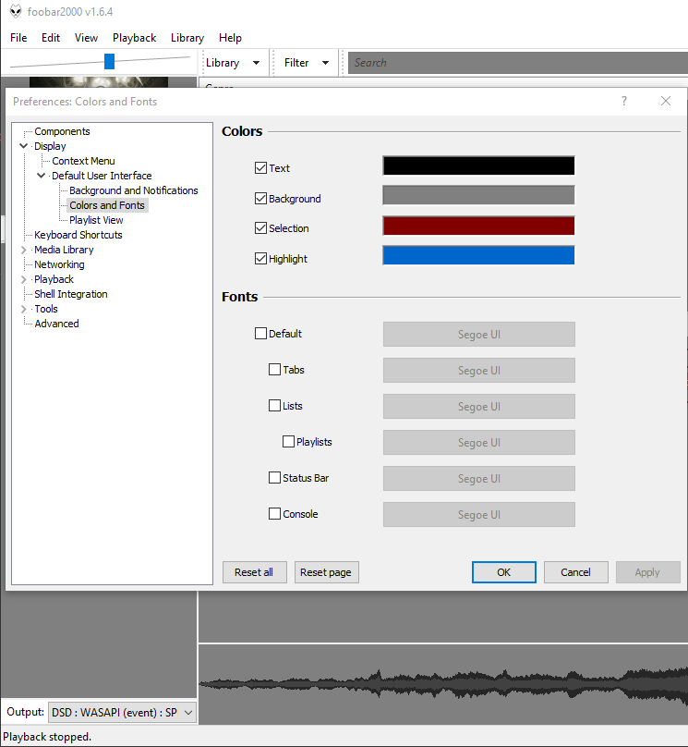Click the waveform seekbar in main window
The image size is (688, 747).
click(443, 684)
